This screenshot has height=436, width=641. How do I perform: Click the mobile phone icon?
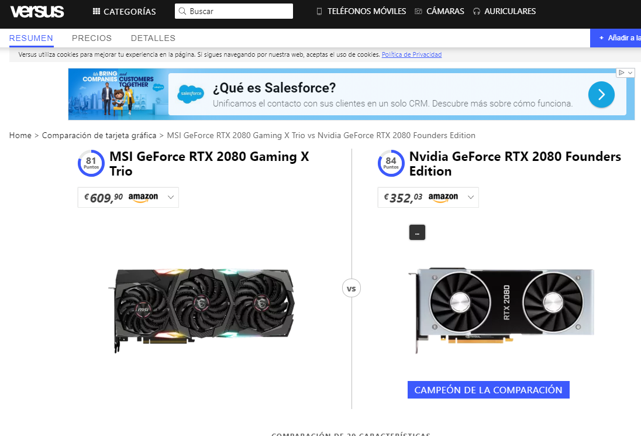tap(319, 12)
